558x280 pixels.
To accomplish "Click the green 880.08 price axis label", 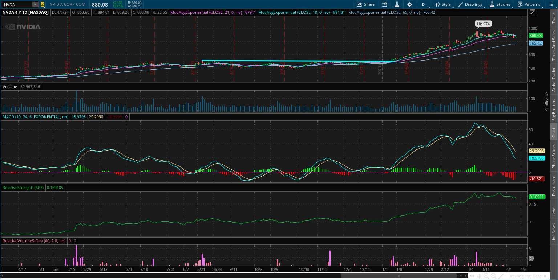I will click(535, 36).
